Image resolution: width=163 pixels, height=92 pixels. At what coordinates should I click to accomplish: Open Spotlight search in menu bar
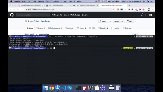click(x=144, y=1)
